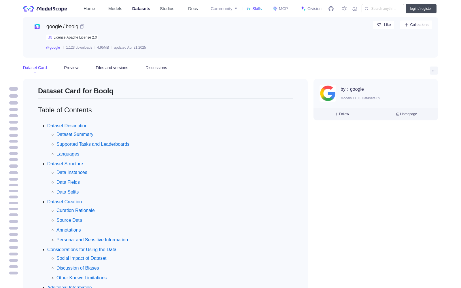Screen dimensions: 461x288
Task: Switch to the Preview tab
Action: [71, 68]
